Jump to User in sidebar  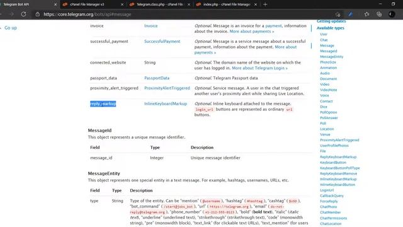click(324, 34)
